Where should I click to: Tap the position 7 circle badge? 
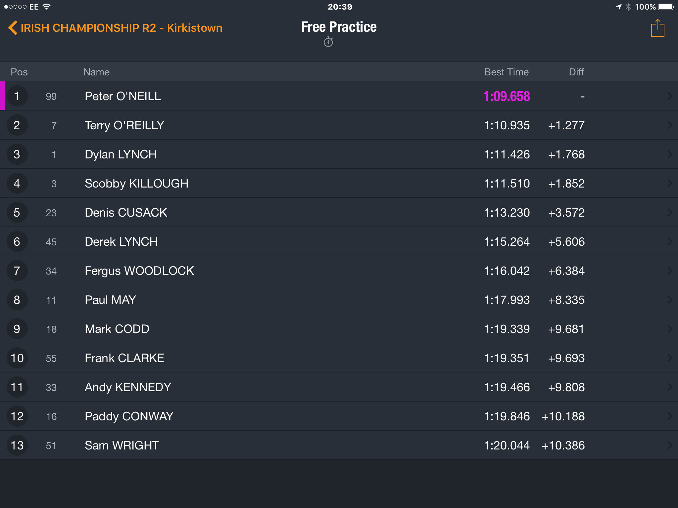click(x=17, y=271)
